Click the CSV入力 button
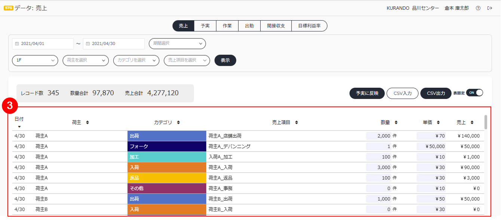 point(402,93)
